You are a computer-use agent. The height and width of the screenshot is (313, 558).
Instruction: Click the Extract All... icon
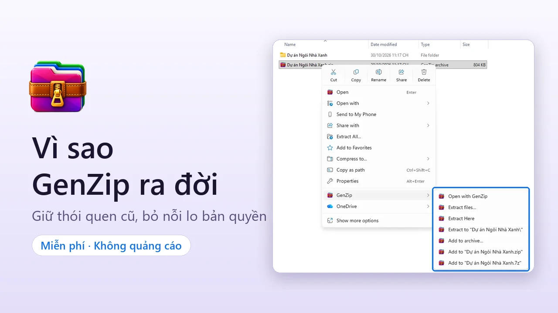[330, 137]
